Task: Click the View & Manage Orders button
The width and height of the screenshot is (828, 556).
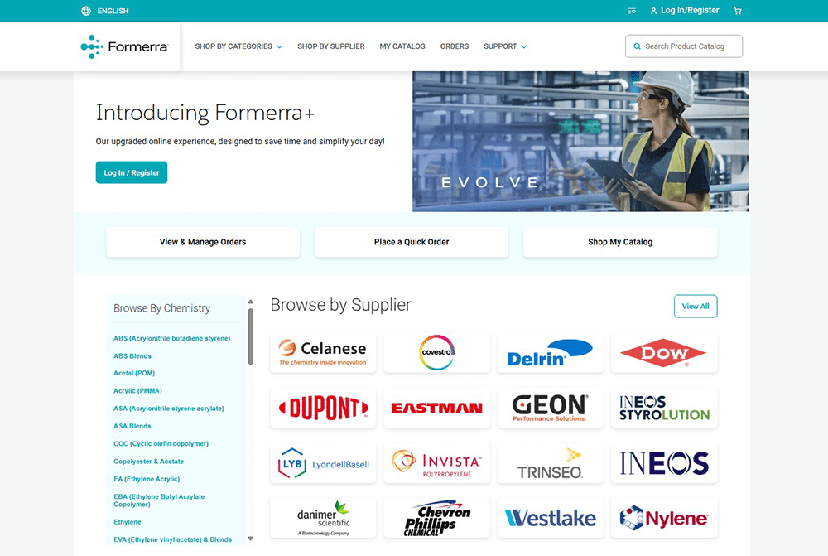Action: [203, 242]
